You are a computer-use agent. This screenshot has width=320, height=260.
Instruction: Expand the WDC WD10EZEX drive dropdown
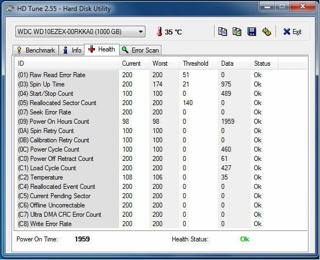(x=80, y=32)
